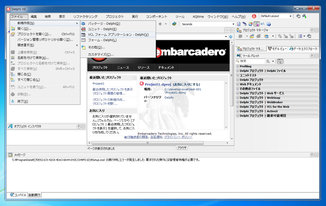Select the コンパイル tab at bottom
This screenshot has height=206, width=326.
[18, 195]
